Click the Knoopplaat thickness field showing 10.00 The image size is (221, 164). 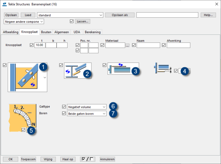(x=40, y=45)
